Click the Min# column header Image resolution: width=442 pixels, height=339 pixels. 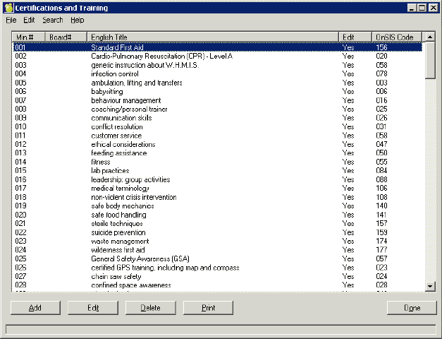pyautogui.click(x=28, y=37)
